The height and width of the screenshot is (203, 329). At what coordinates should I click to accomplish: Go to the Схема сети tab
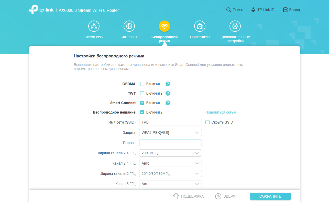tap(94, 37)
